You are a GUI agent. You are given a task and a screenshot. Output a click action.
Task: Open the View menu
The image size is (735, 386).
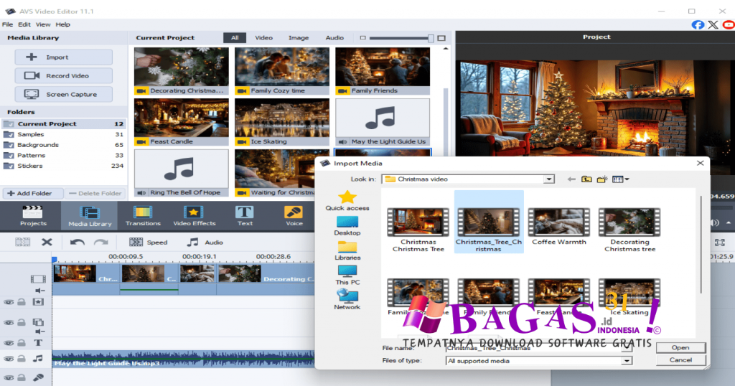pos(42,24)
